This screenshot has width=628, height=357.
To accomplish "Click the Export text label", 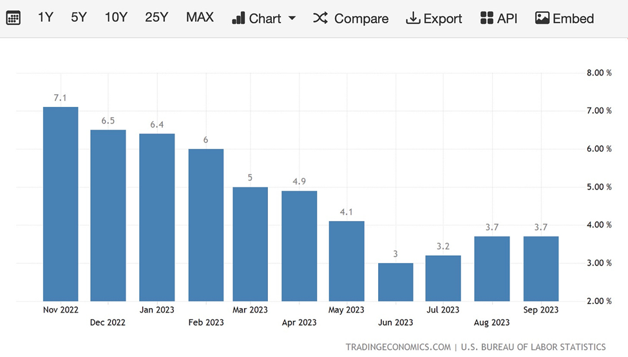I will point(442,19).
